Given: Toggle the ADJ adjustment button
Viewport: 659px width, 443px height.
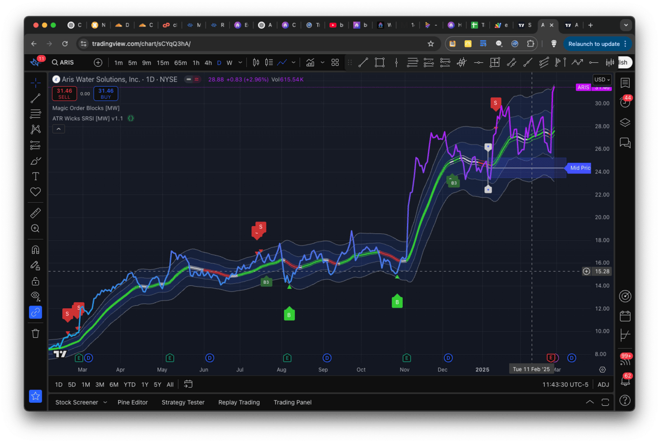Looking at the screenshot, I should (603, 384).
